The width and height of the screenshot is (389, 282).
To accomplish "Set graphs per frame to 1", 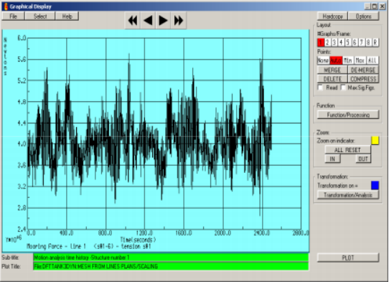I will pos(321,42).
